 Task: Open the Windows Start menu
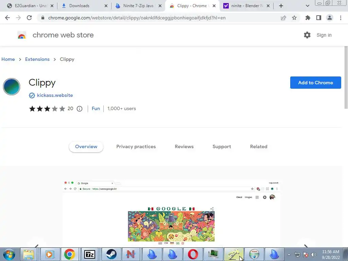9,254
